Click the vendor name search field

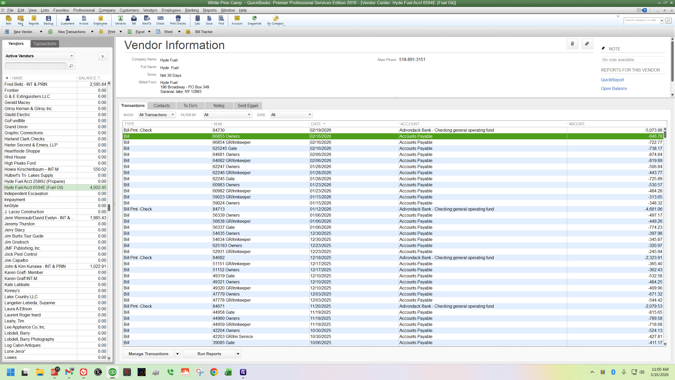coord(36,66)
